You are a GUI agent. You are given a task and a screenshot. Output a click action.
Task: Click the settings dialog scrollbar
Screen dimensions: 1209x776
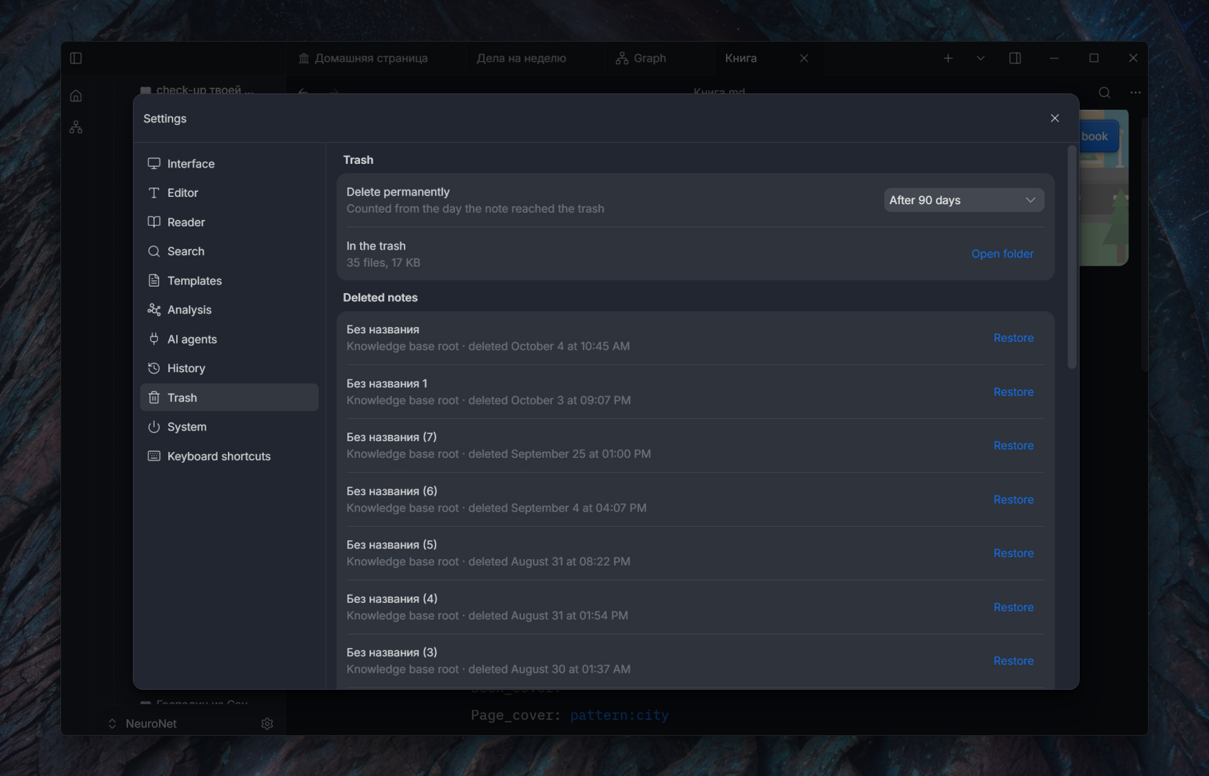1072,257
